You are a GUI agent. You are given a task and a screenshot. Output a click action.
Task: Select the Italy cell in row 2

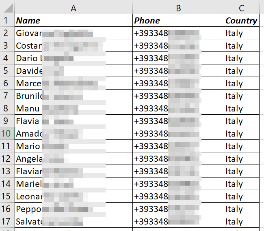point(241,33)
